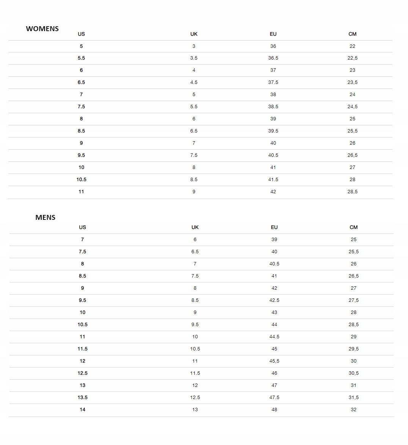Select mens US size 14 cell
The height and width of the screenshot is (445, 408).
click(82, 410)
